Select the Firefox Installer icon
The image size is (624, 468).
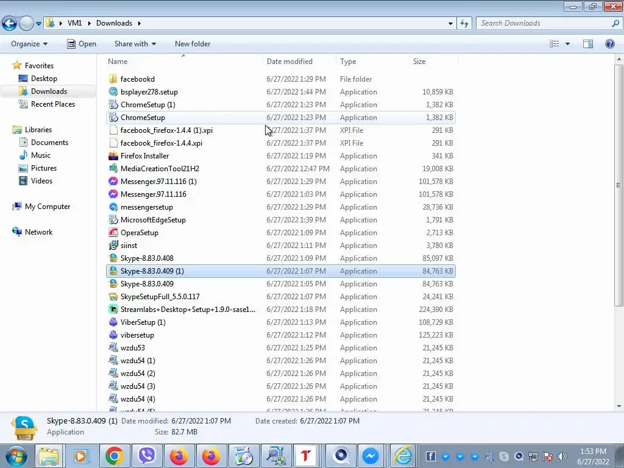tap(113, 155)
